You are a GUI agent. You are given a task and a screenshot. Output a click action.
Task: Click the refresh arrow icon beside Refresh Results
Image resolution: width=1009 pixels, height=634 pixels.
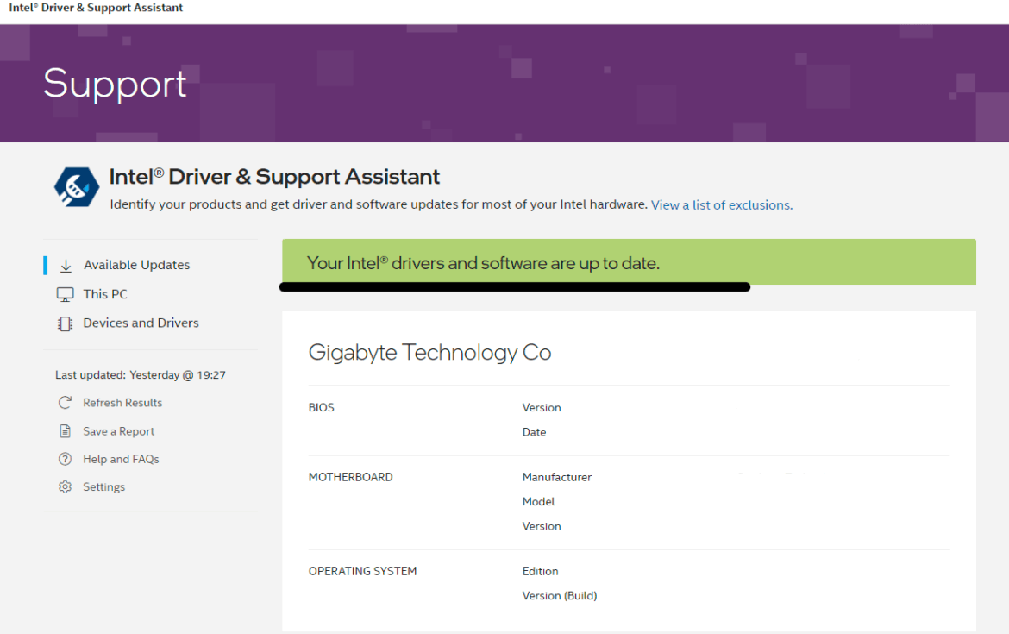point(65,402)
